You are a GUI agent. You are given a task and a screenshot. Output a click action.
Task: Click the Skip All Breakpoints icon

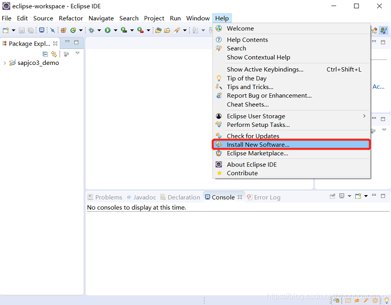click(52, 30)
